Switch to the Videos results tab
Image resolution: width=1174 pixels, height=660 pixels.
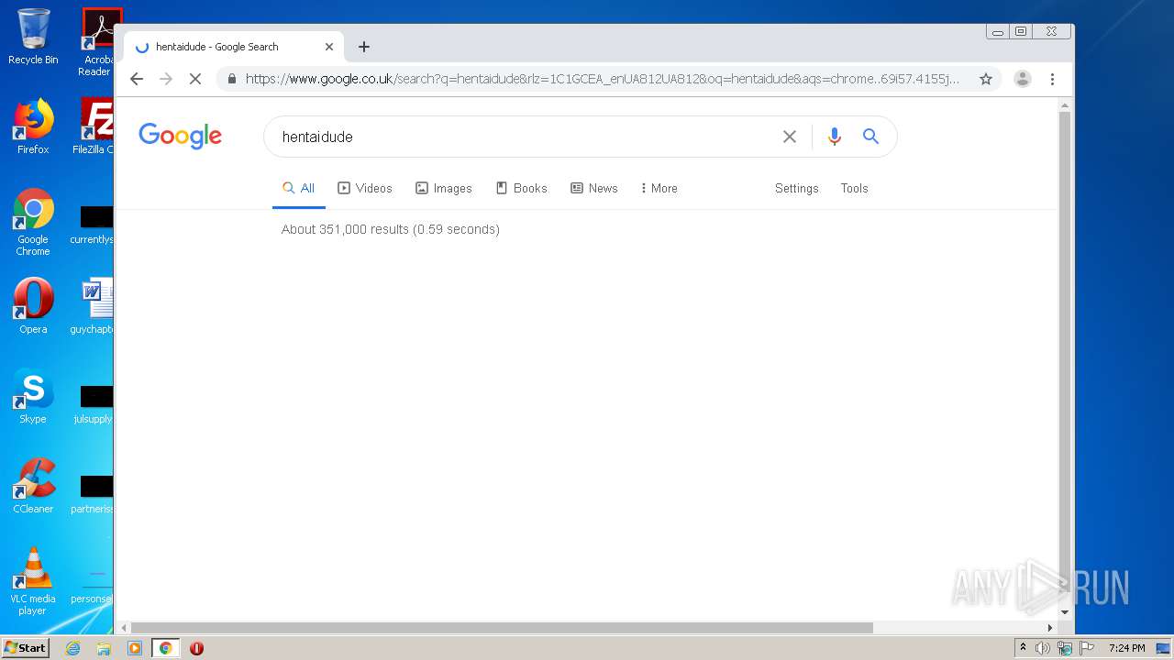tap(365, 188)
